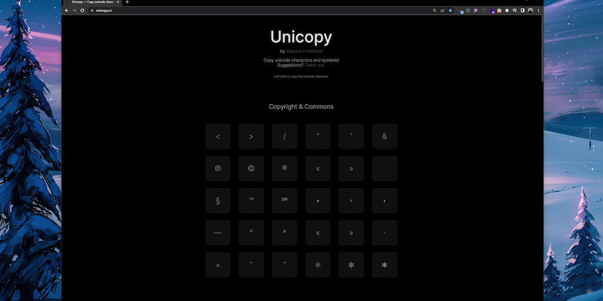Copy the registered ® symbol
Viewport: 603px width, 301px height.
284,169
